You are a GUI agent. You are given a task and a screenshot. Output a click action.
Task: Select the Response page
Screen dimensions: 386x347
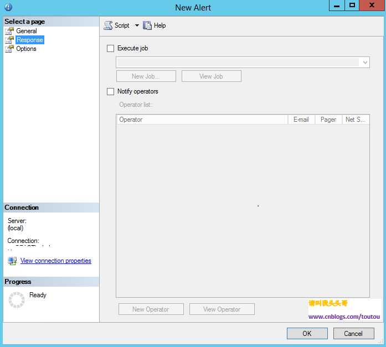point(30,40)
